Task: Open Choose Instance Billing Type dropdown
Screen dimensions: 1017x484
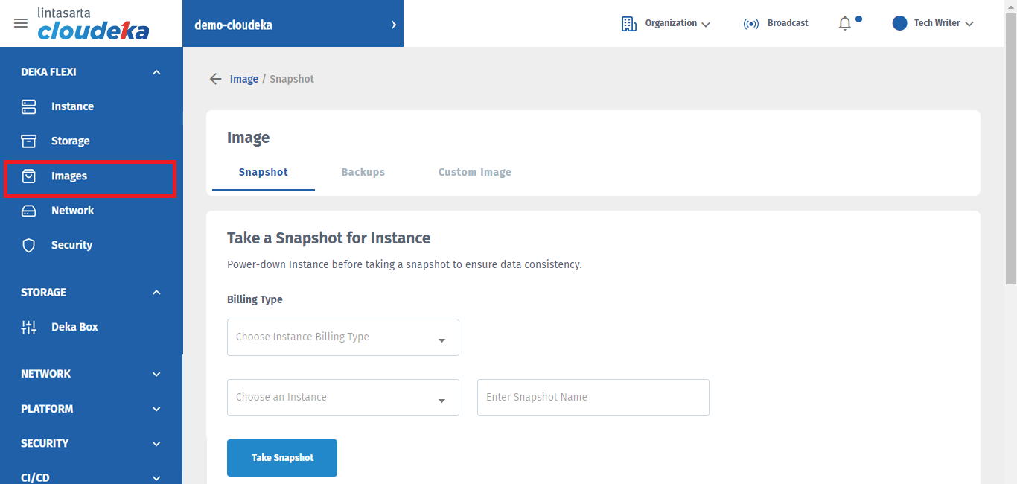Action: pos(342,337)
